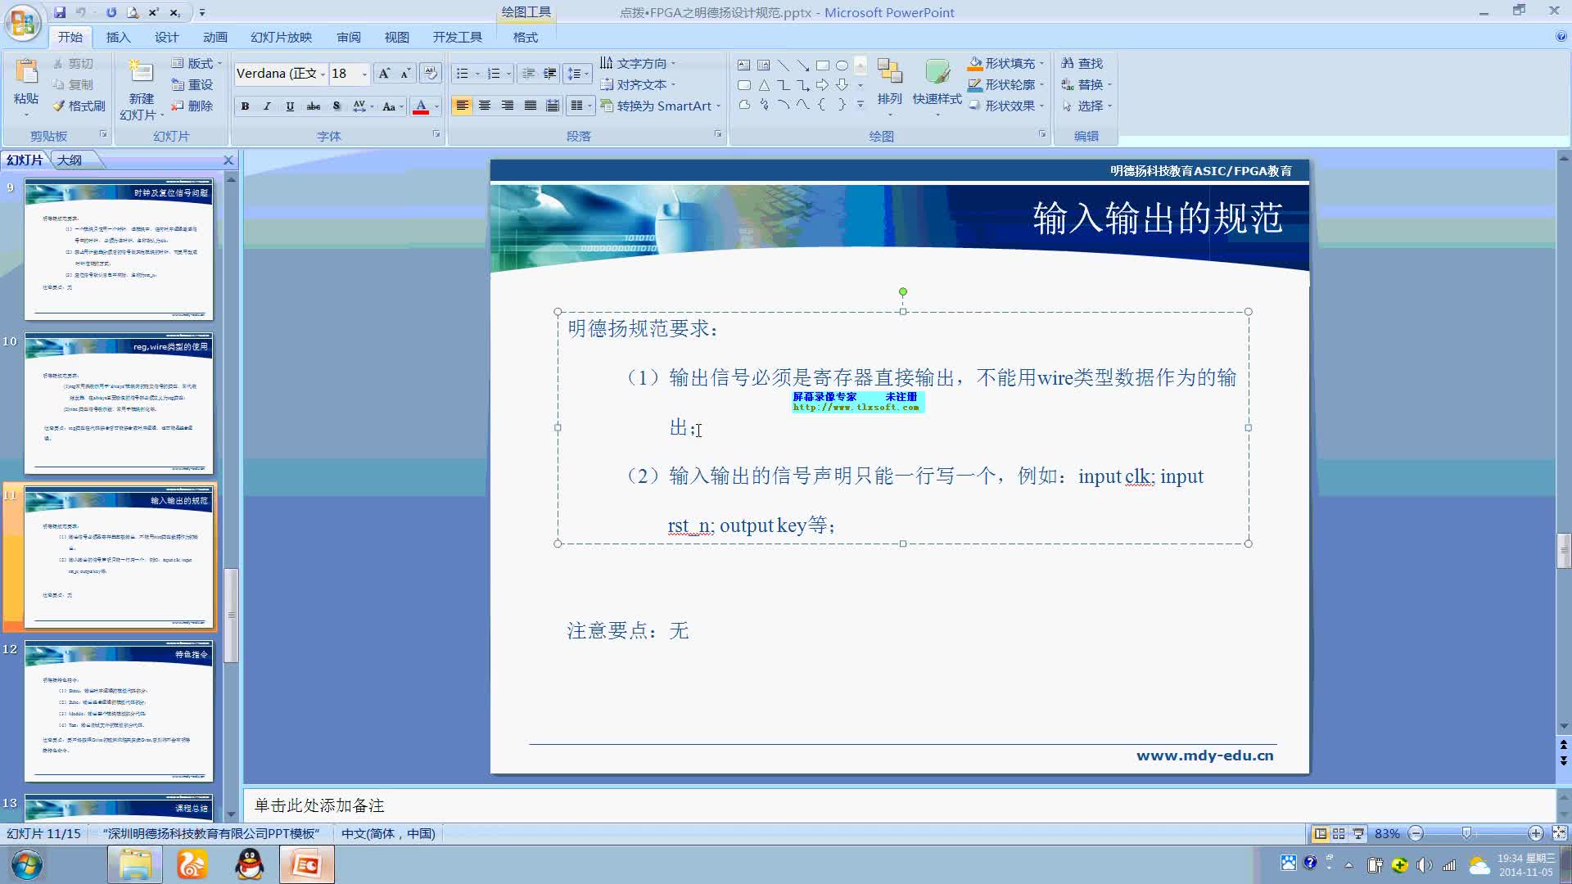Open the Design (设计) ribbon tab
Image resolution: width=1572 pixels, height=884 pixels.
(166, 37)
